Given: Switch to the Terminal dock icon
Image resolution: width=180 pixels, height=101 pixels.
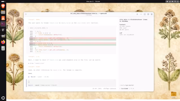Looking at the screenshot, I should pos(3,24).
